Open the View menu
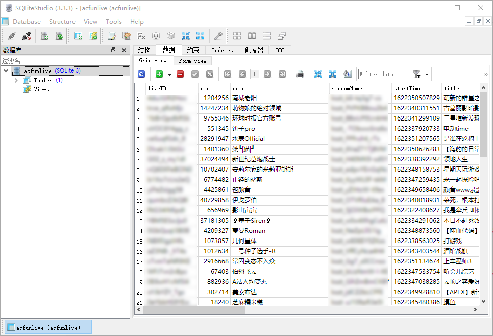The width and height of the screenshot is (493, 336). 90,22
